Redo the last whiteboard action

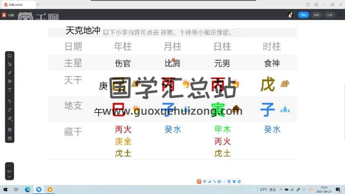pos(10,110)
